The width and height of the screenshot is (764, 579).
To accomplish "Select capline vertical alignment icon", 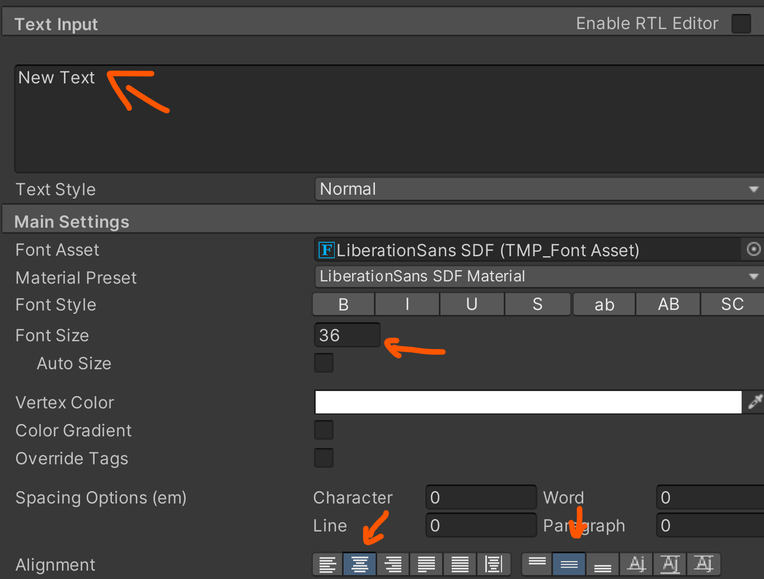I will pyautogui.click(x=704, y=564).
